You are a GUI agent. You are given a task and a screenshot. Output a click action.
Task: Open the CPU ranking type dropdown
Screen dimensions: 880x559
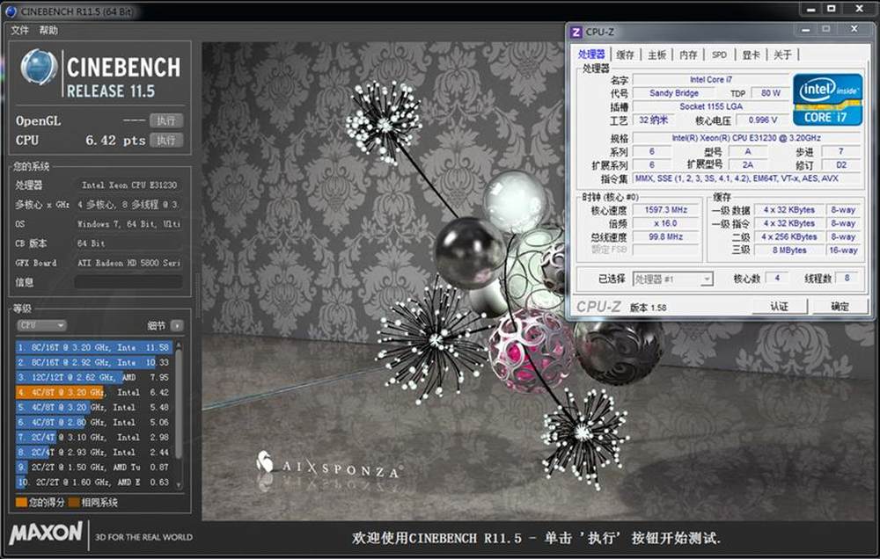pyautogui.click(x=41, y=325)
